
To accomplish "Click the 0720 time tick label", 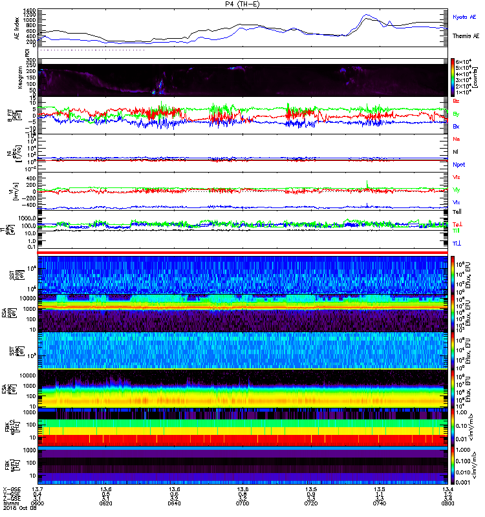I will pos(311,503).
